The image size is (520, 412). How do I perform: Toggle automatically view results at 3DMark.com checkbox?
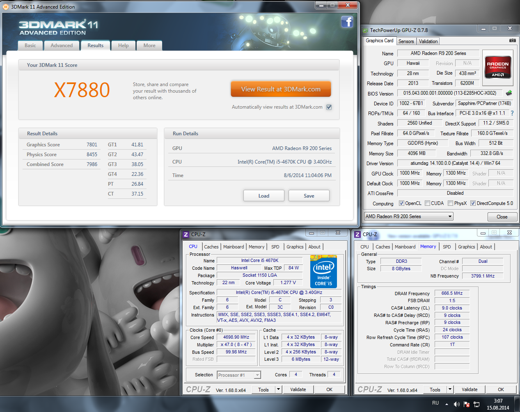pos(329,107)
